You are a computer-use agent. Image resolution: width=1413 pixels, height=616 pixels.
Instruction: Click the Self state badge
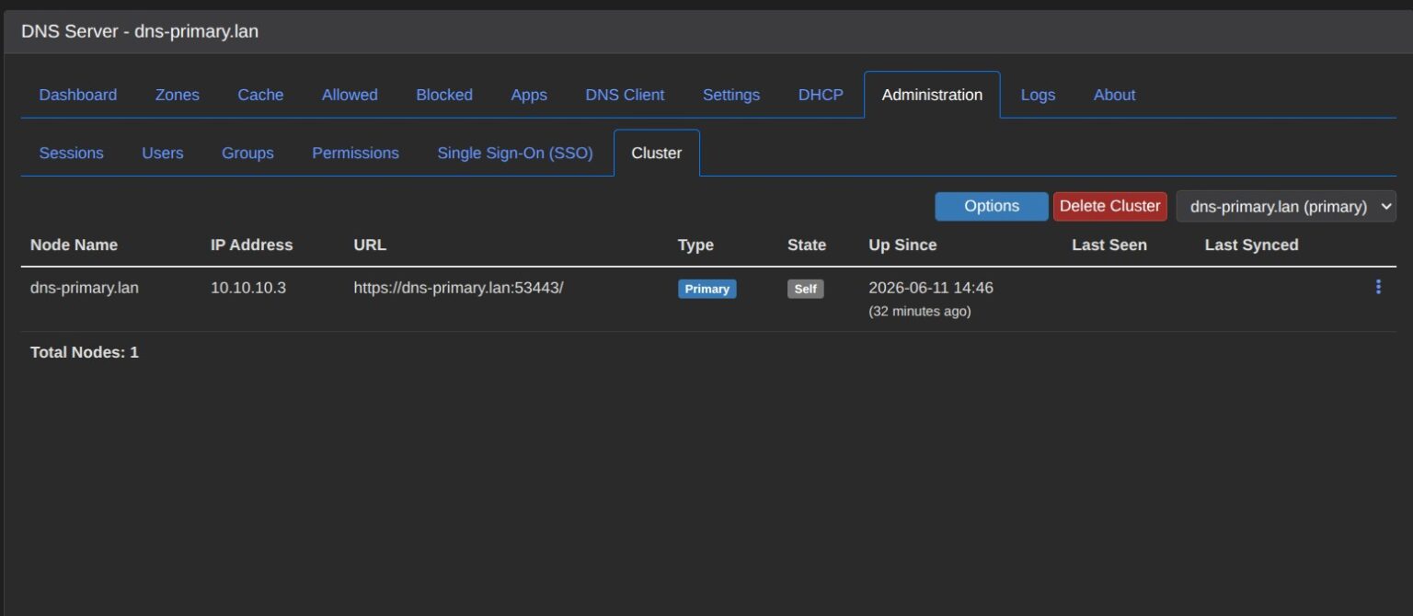[x=805, y=289]
